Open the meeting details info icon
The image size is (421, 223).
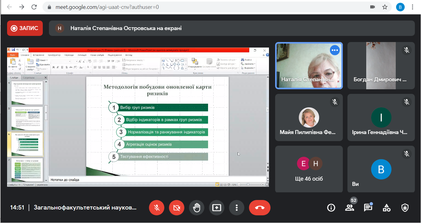coord(331,208)
